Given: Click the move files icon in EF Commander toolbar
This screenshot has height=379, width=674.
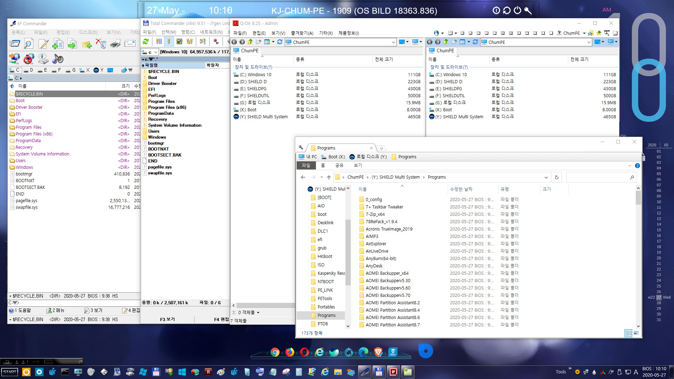Looking at the screenshot, I should tap(72, 44).
